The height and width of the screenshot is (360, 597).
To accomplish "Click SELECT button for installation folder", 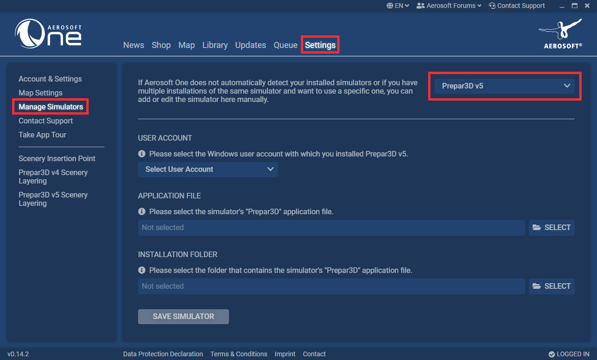I will 551,286.
